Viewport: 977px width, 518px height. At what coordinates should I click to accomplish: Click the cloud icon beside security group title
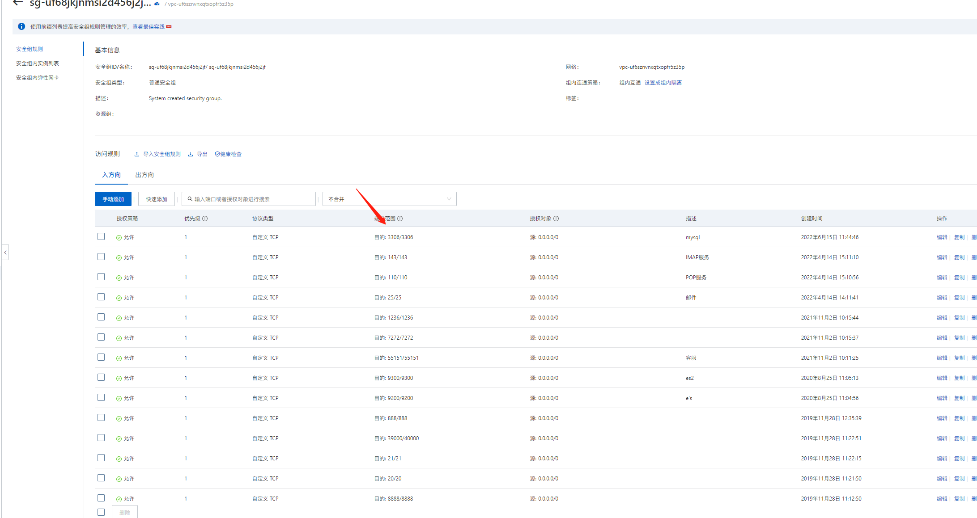click(157, 4)
